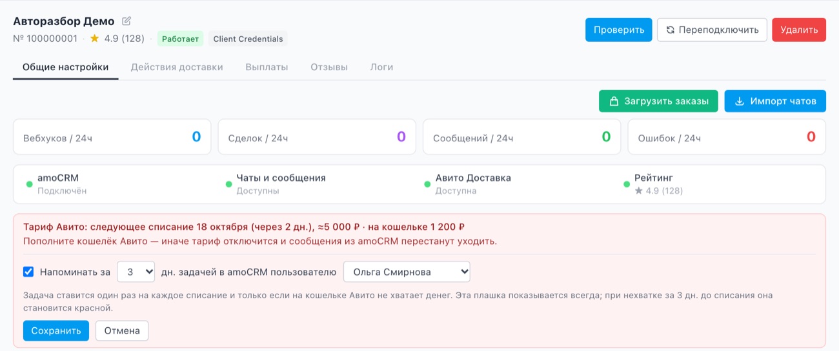
Task: Toggle the Напоминать за checkbox
Action: (x=28, y=272)
